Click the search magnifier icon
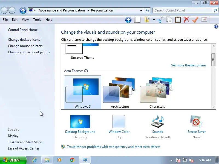 coord(215,10)
